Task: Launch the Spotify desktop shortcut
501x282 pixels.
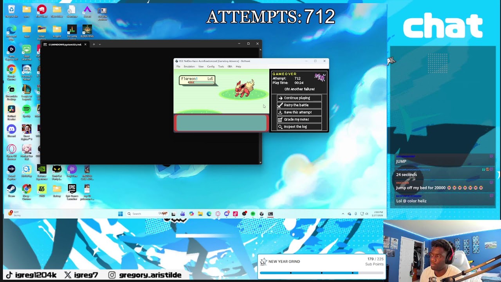Action: coord(27,110)
